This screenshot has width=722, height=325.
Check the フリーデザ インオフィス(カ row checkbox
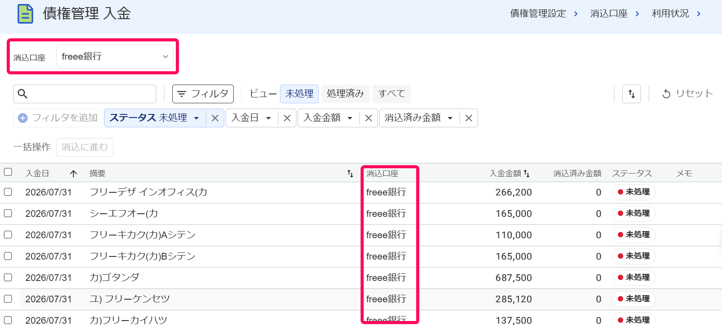coord(8,192)
